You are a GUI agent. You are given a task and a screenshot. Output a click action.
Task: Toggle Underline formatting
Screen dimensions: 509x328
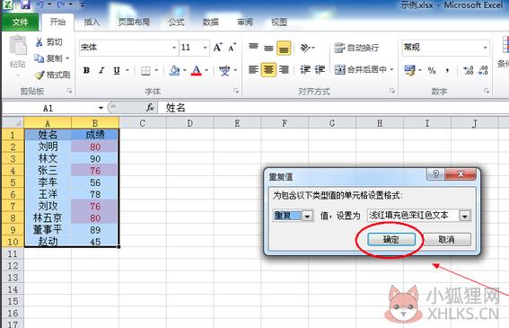tap(117, 70)
